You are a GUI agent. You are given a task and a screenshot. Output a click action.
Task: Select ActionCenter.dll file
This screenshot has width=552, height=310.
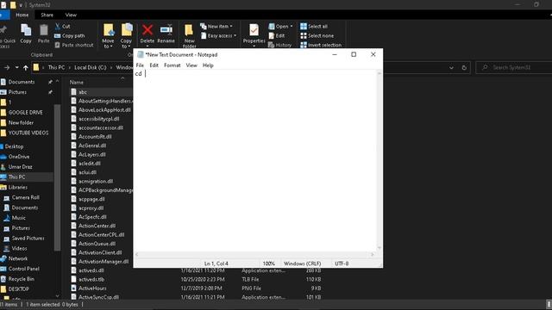tap(97, 226)
